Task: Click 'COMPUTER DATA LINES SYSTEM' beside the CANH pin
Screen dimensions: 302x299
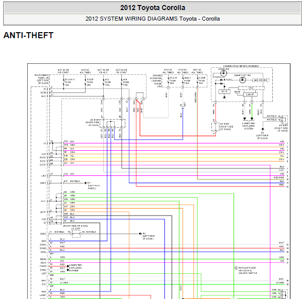Action: click(x=75, y=268)
